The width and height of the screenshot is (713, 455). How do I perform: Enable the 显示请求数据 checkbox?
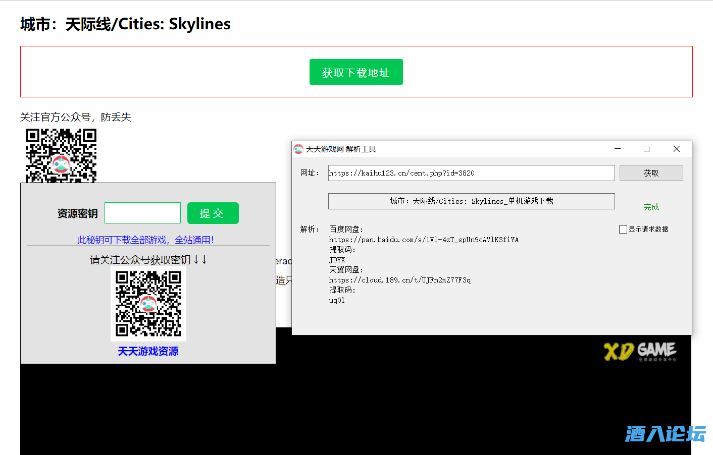point(623,230)
